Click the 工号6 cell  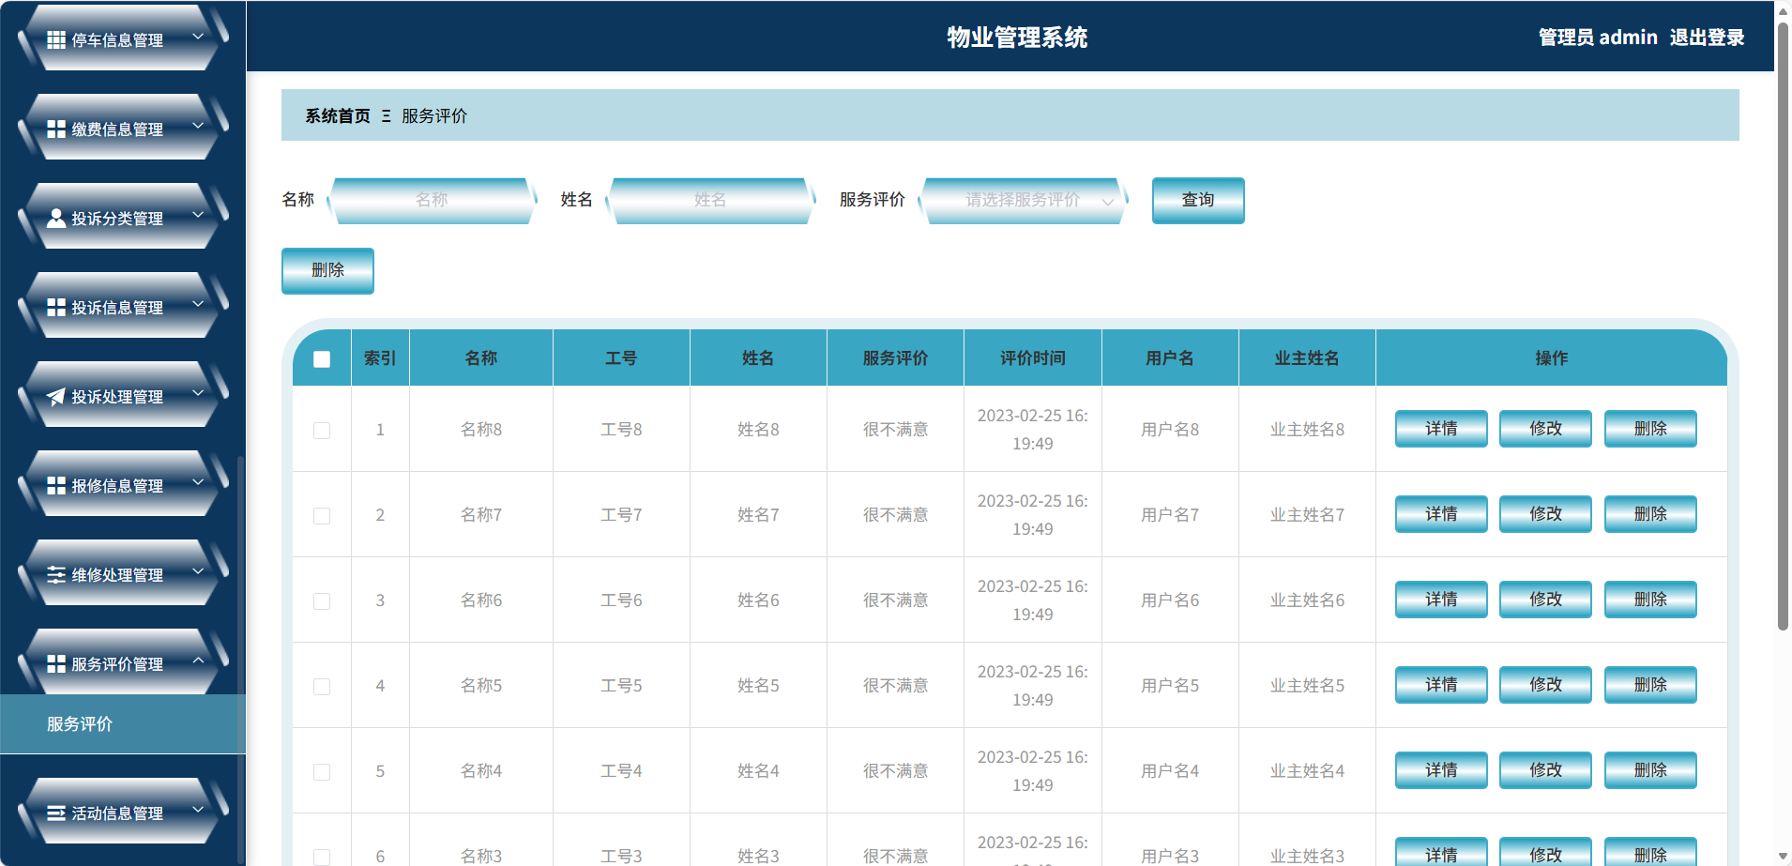[x=621, y=600]
